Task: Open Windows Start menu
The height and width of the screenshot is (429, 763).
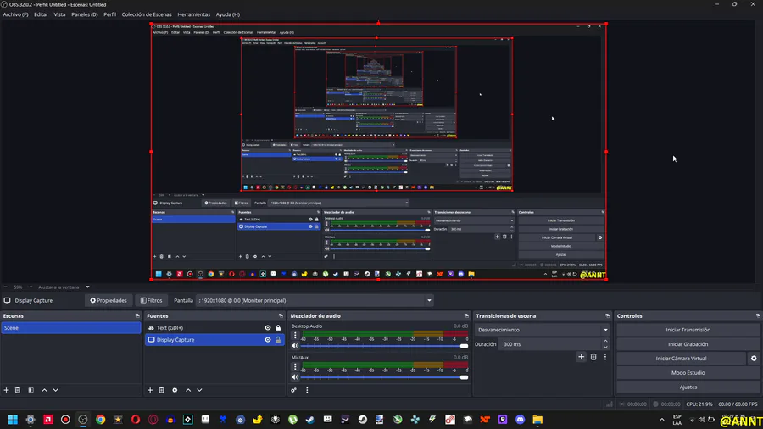Action: tap(13, 420)
